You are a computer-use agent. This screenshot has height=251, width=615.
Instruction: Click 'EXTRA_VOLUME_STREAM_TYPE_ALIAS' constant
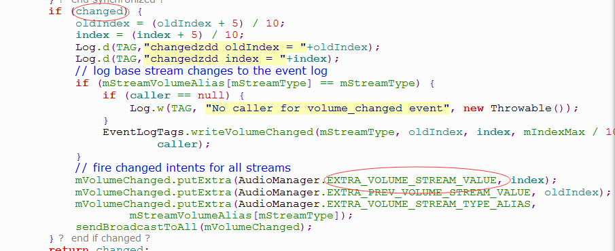pos(429,204)
